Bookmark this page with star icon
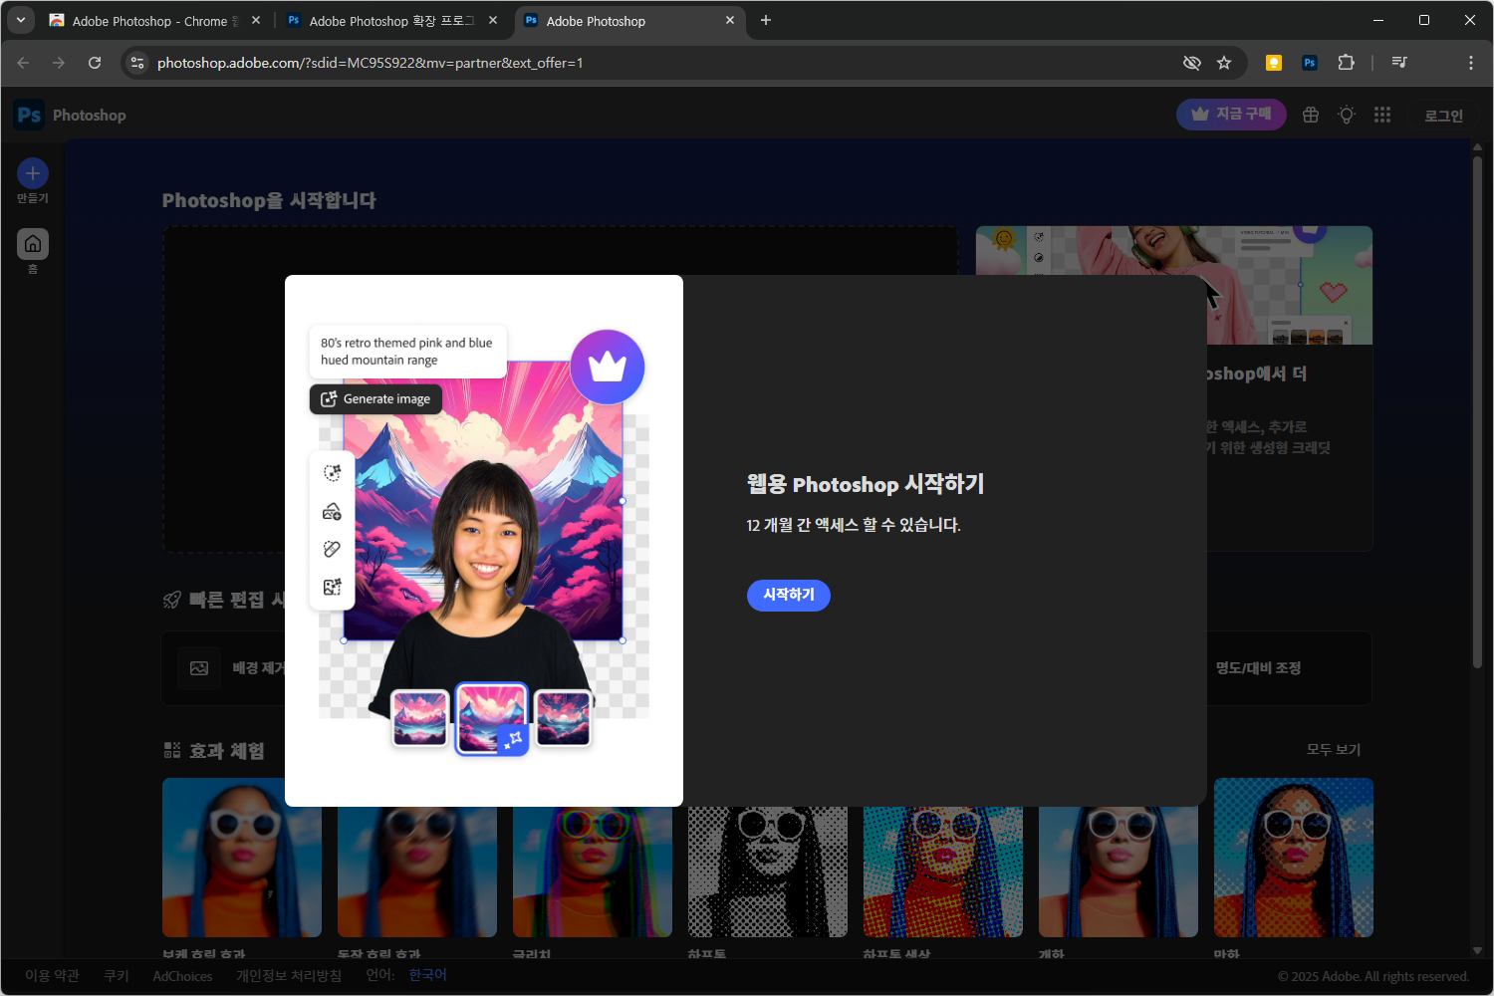The width and height of the screenshot is (1494, 996). (1224, 63)
